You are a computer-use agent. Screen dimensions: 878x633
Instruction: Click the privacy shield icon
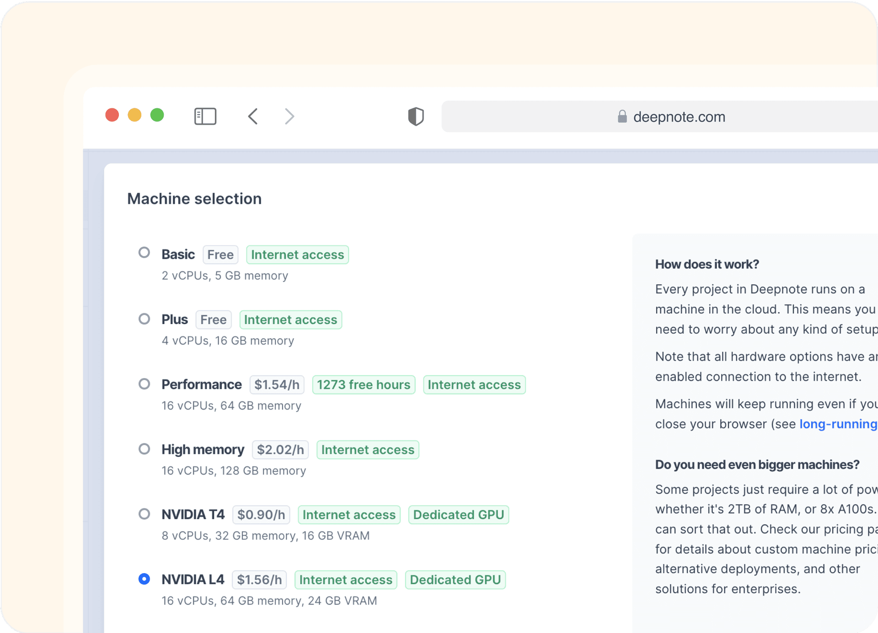[x=416, y=116]
